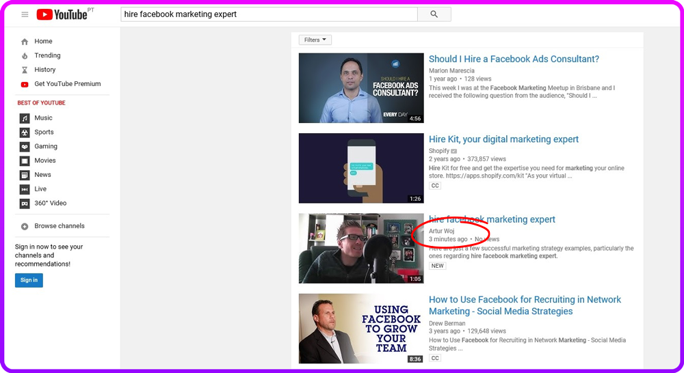Open 'Should I Hire a Facebook Ads Consultant?' title
684x373 pixels.
point(514,59)
